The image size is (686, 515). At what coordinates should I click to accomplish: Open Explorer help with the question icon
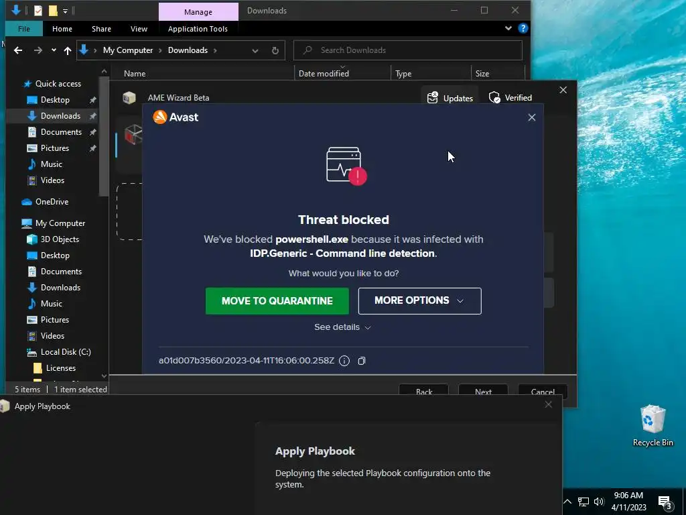523,28
